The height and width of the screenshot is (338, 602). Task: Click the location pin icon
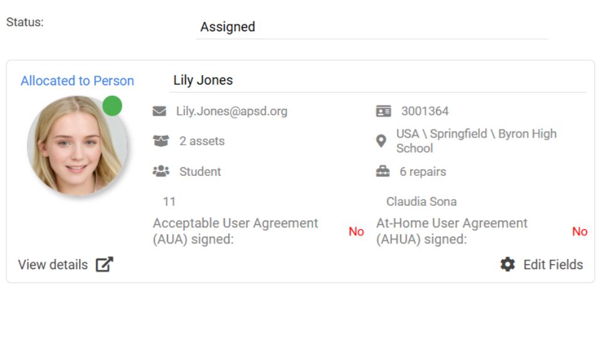pyautogui.click(x=381, y=141)
